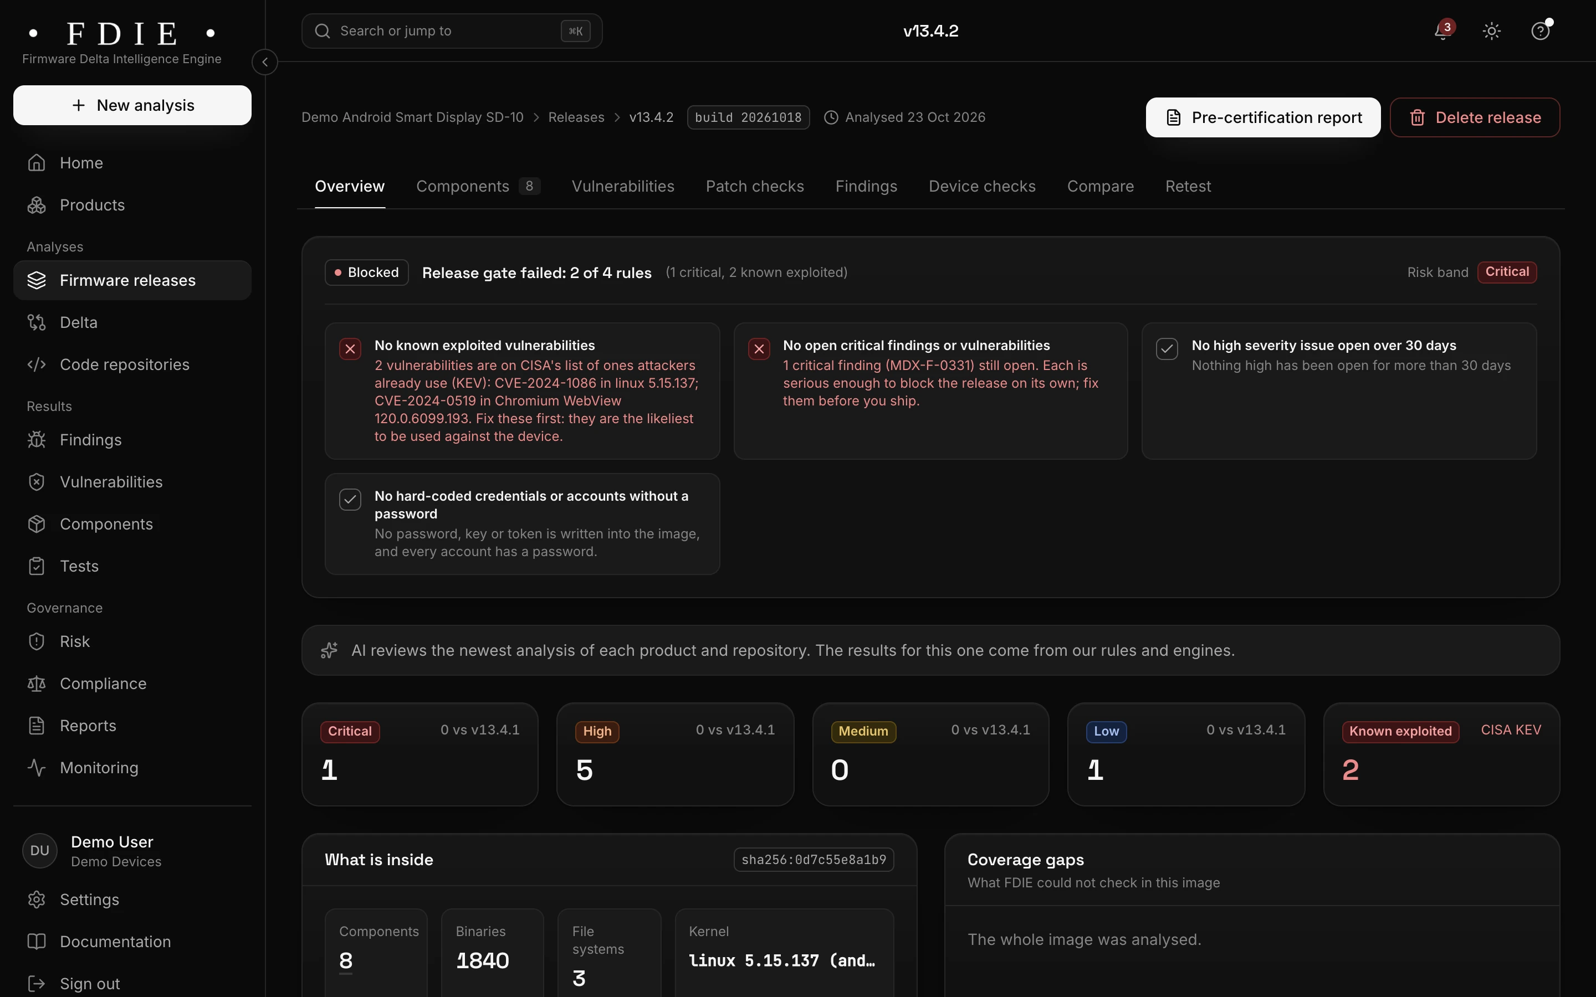Image resolution: width=1596 pixels, height=997 pixels.
Task: Open Components in the sidebar
Action: click(x=132, y=524)
